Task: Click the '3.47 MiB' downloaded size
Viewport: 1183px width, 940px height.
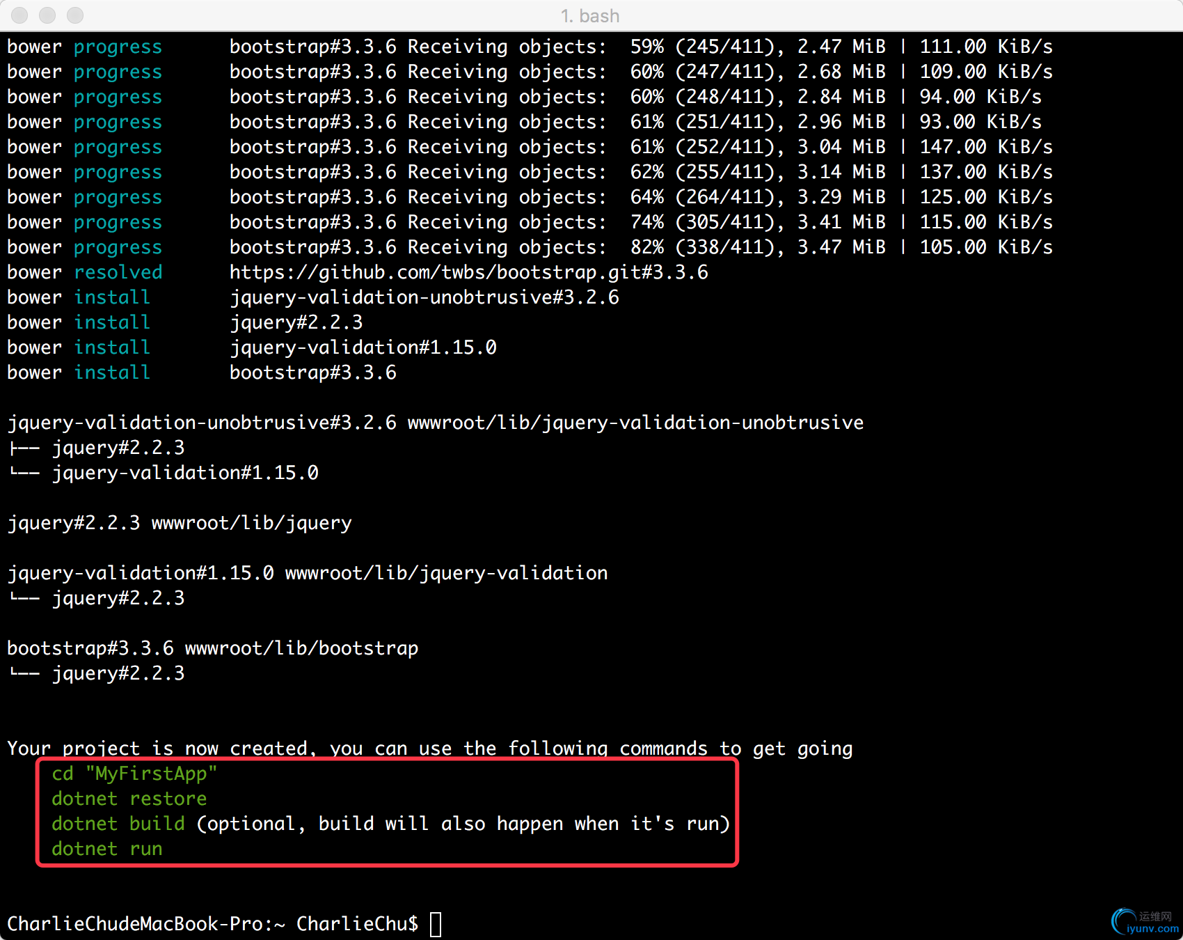Action: (842, 247)
